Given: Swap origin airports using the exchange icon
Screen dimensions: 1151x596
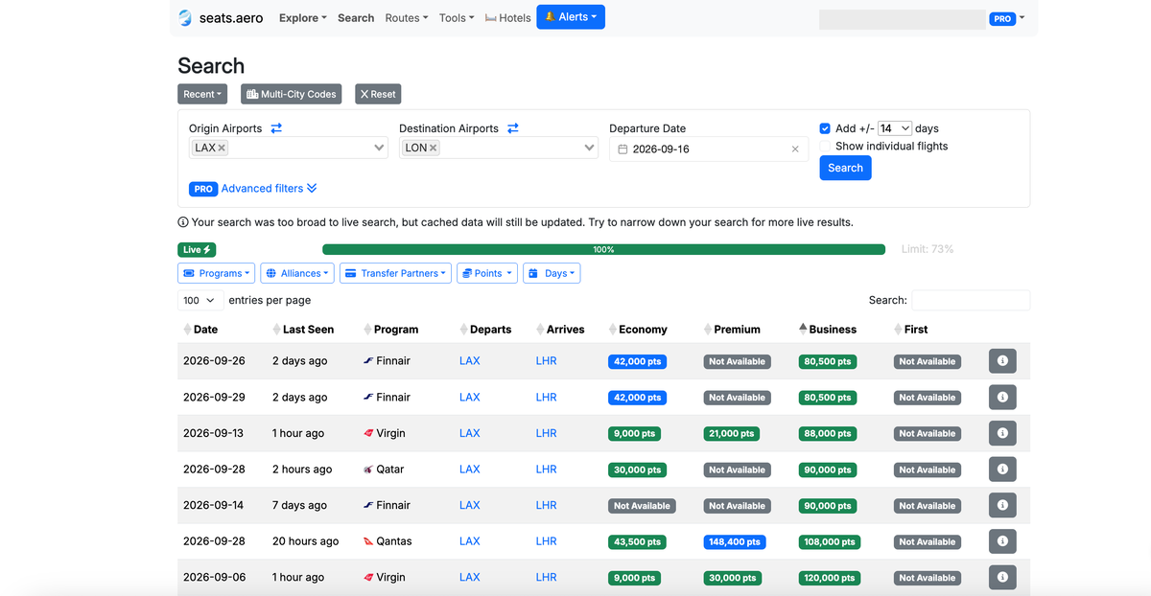Looking at the screenshot, I should [276, 128].
